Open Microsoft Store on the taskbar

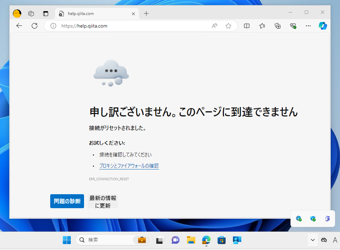[x=221, y=240]
